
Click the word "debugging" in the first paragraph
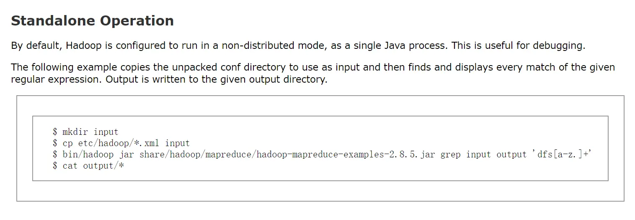coord(556,46)
